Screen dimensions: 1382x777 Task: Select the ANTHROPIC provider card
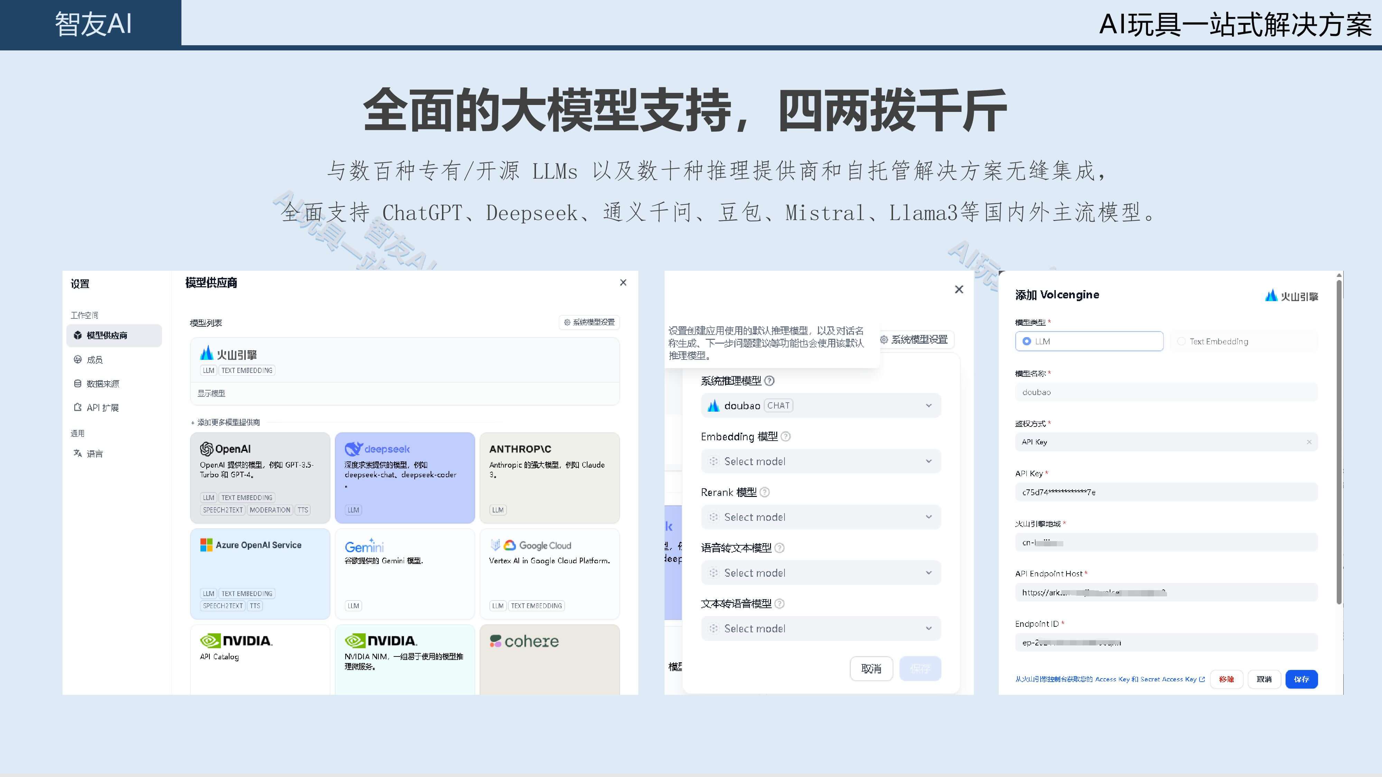tap(550, 478)
